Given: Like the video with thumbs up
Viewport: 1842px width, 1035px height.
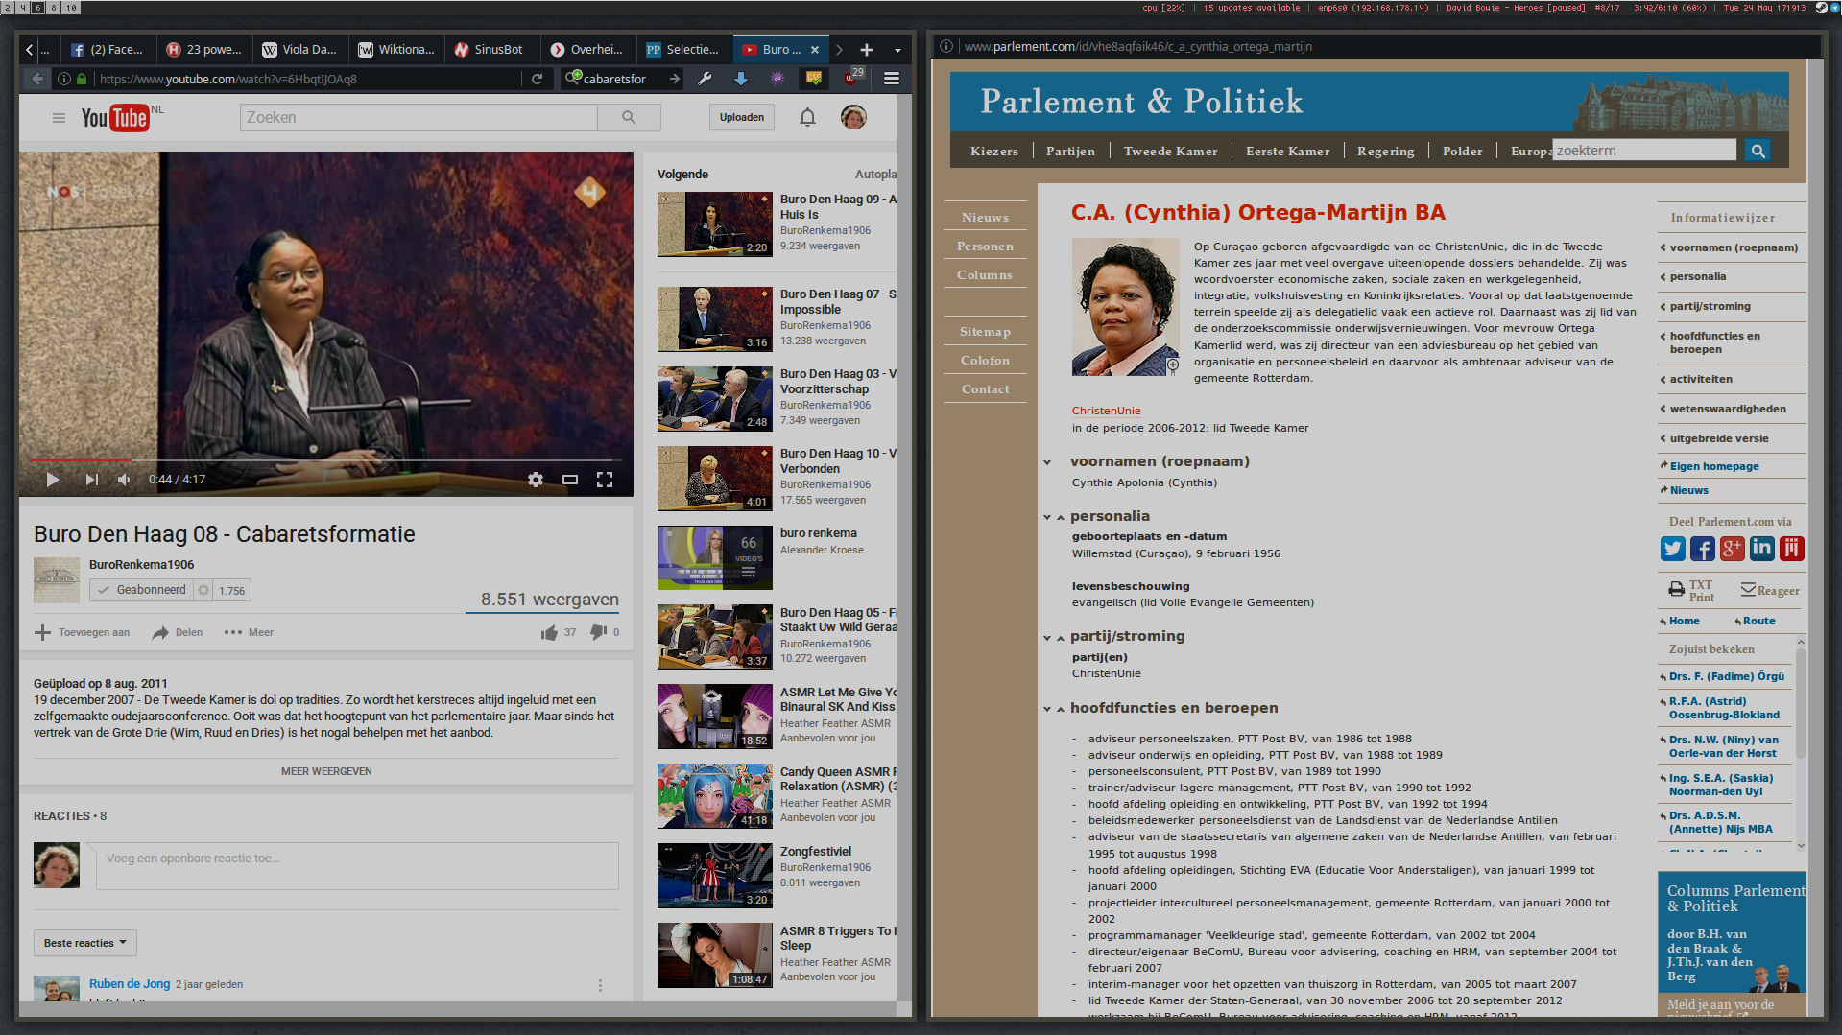Looking at the screenshot, I should click(549, 632).
